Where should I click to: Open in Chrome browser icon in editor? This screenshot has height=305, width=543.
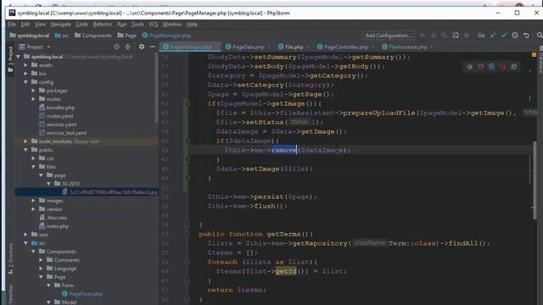(469, 67)
